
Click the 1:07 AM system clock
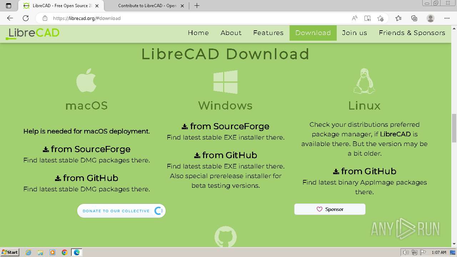[x=439, y=252]
